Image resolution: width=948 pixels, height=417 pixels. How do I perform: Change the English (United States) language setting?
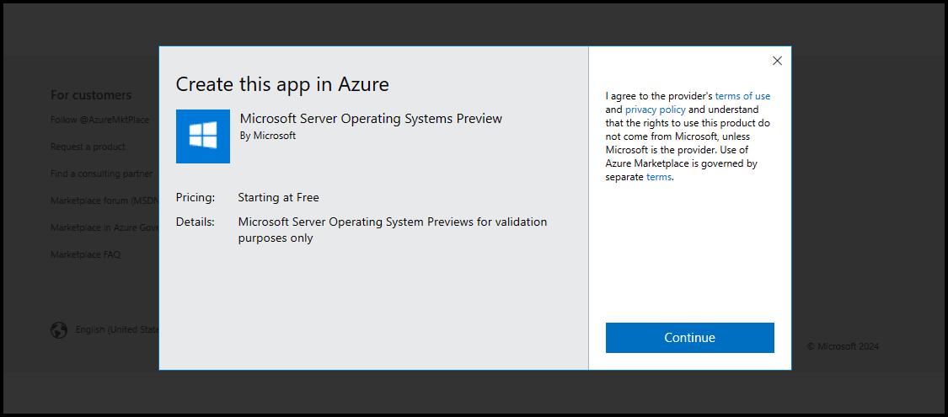click(x=117, y=330)
